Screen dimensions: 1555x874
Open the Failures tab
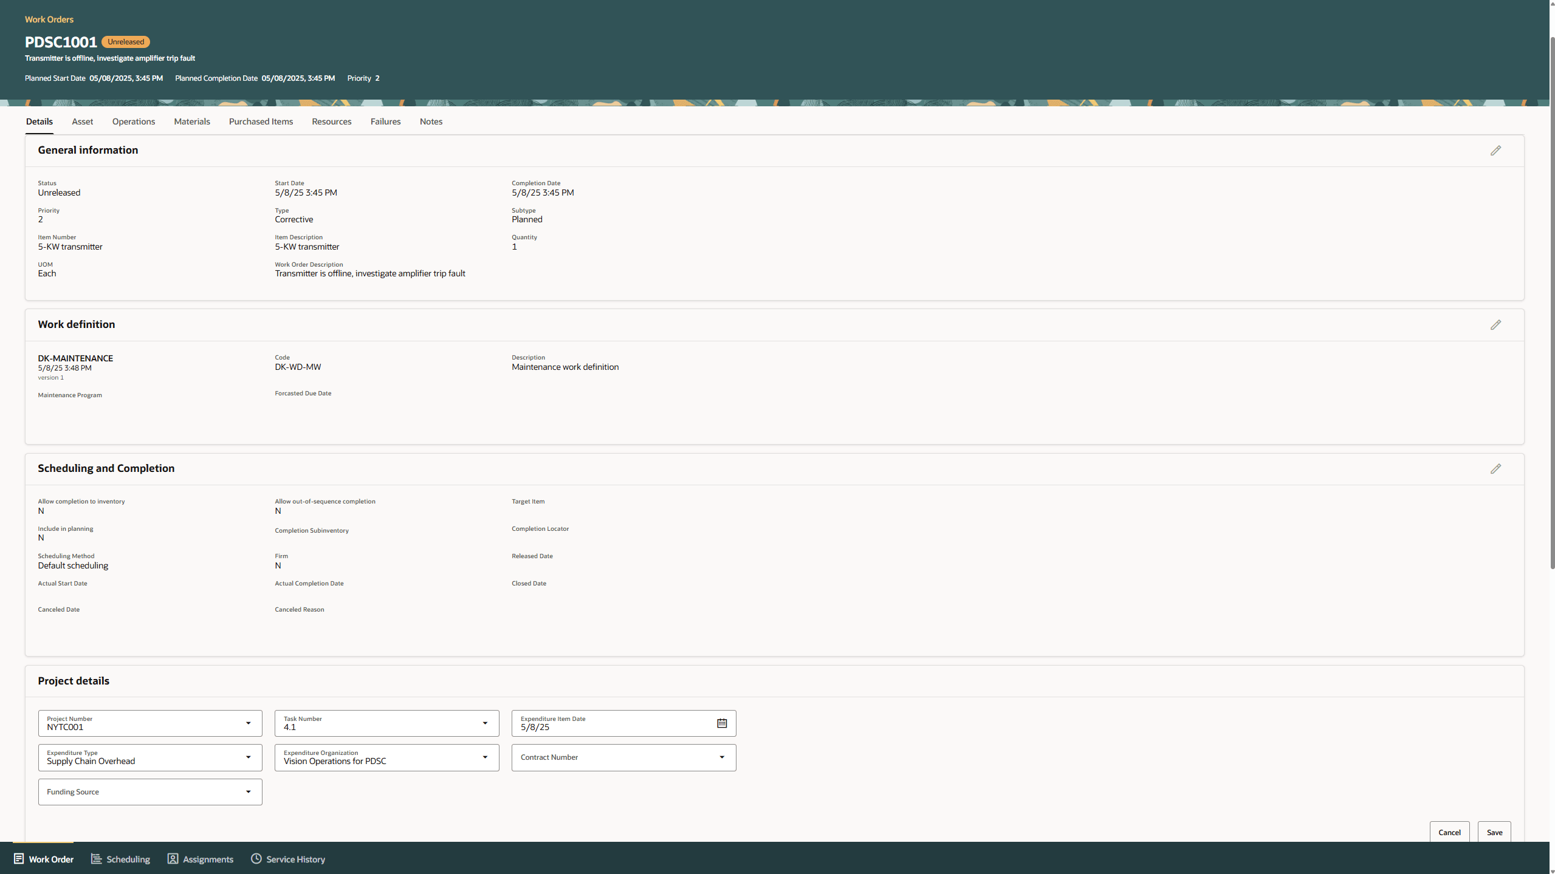coord(385,121)
